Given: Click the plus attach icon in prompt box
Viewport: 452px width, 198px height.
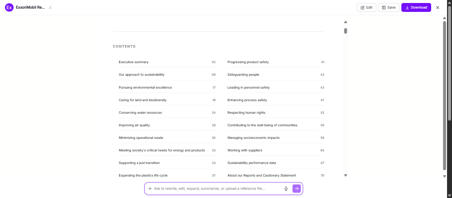Looking at the screenshot, I should click(150, 188).
